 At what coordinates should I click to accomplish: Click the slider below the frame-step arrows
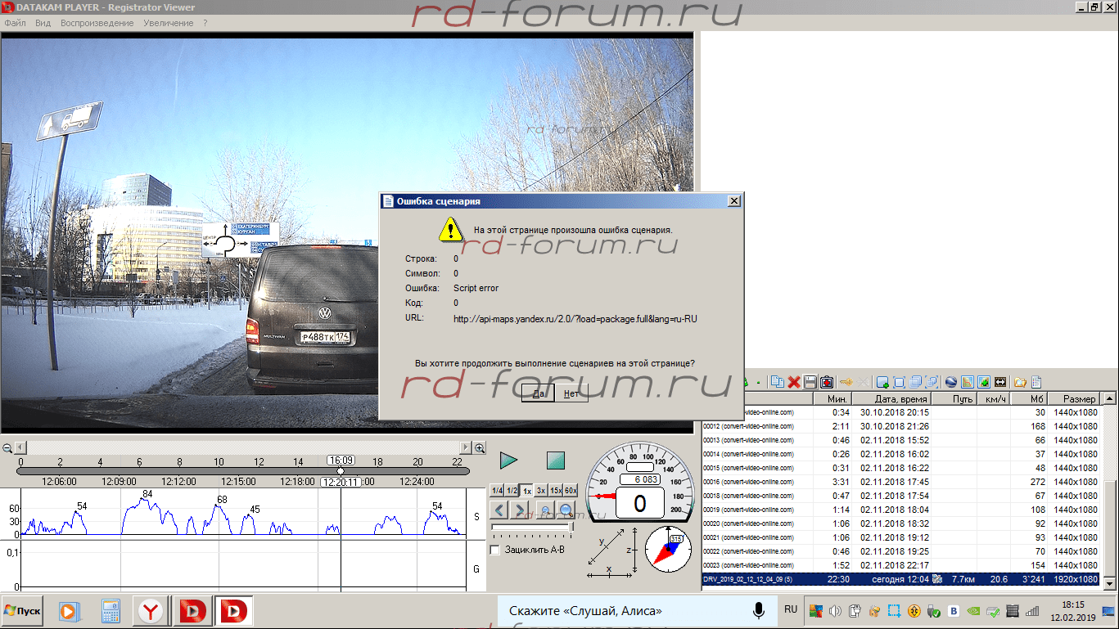tap(532, 528)
